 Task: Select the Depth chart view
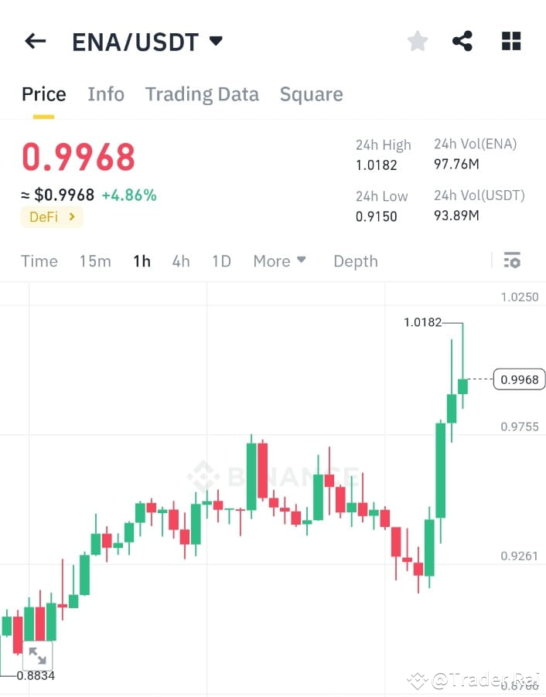click(355, 261)
